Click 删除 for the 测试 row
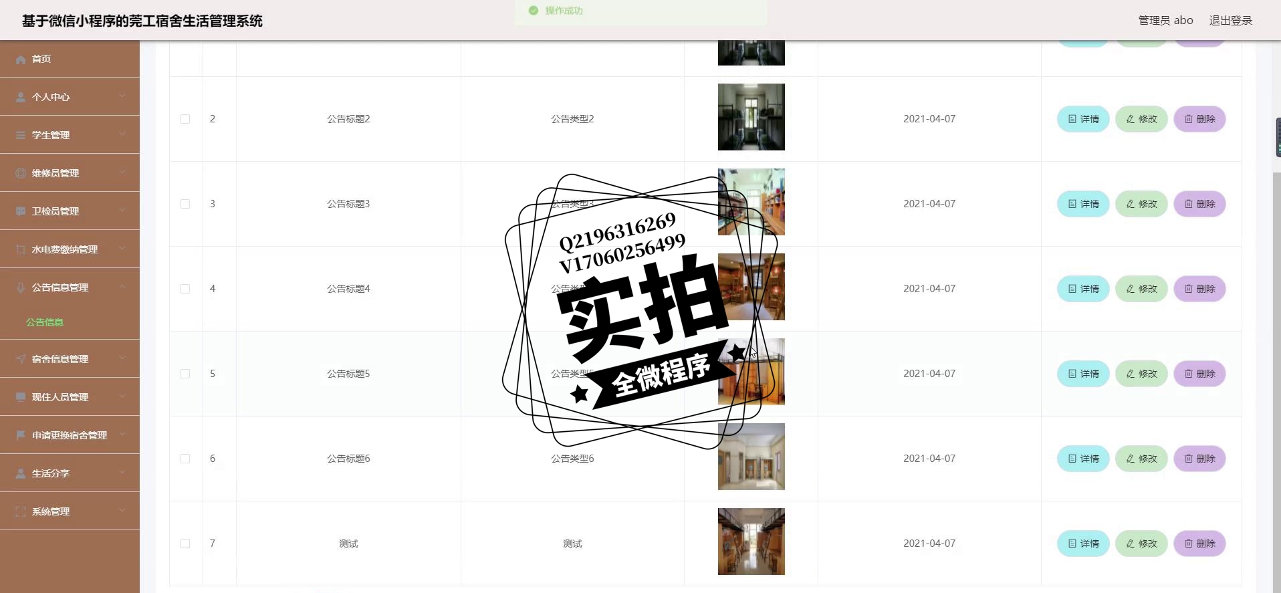 click(x=1199, y=544)
